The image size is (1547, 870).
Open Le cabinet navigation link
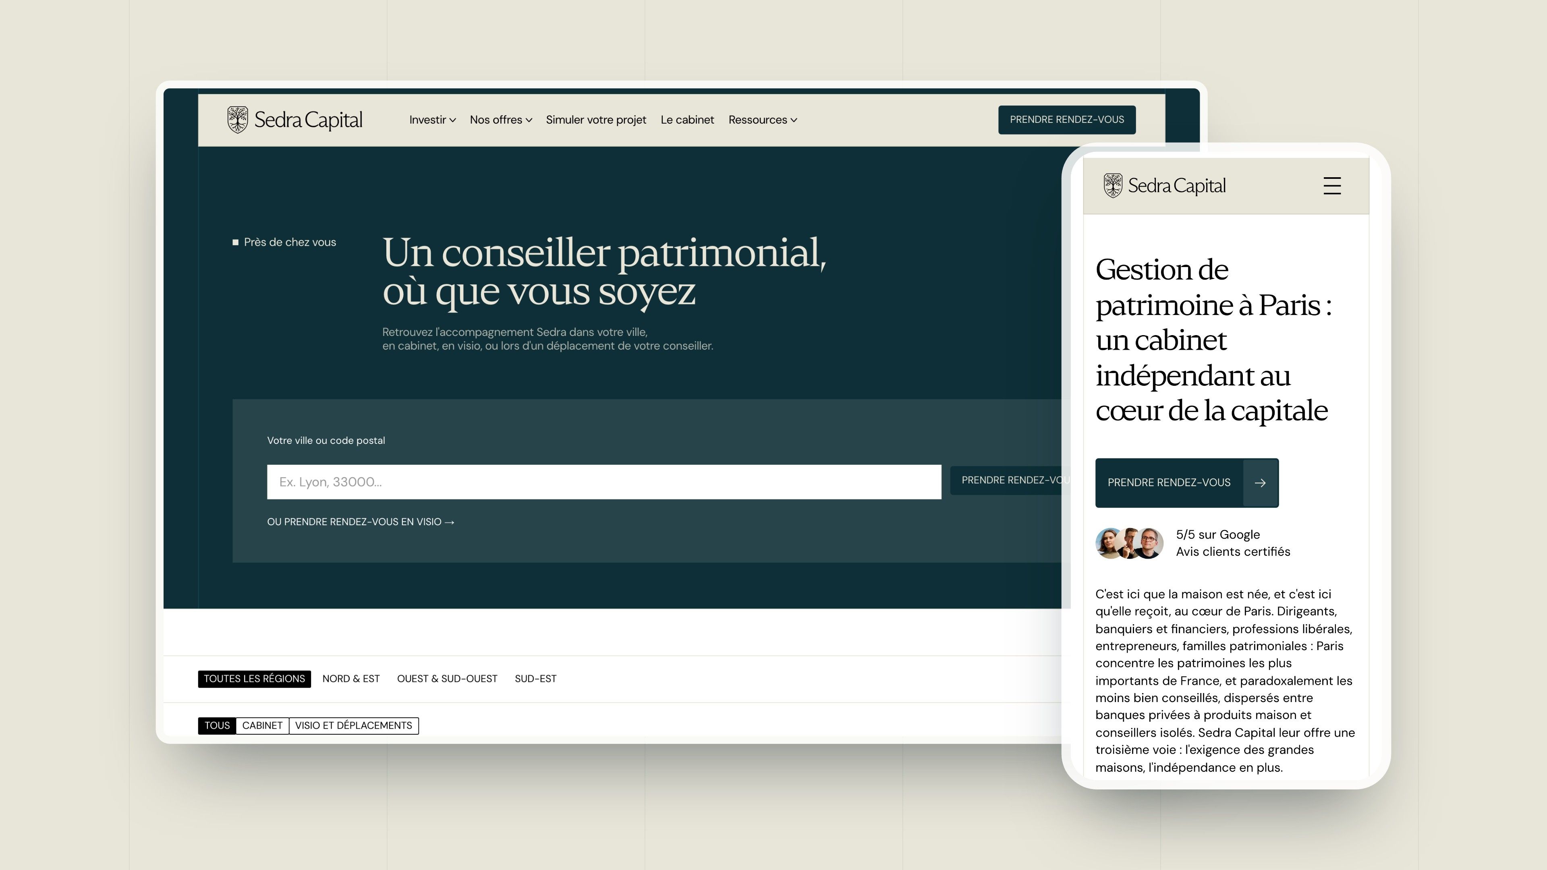click(x=687, y=120)
